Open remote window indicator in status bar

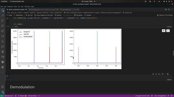click(2, 96)
